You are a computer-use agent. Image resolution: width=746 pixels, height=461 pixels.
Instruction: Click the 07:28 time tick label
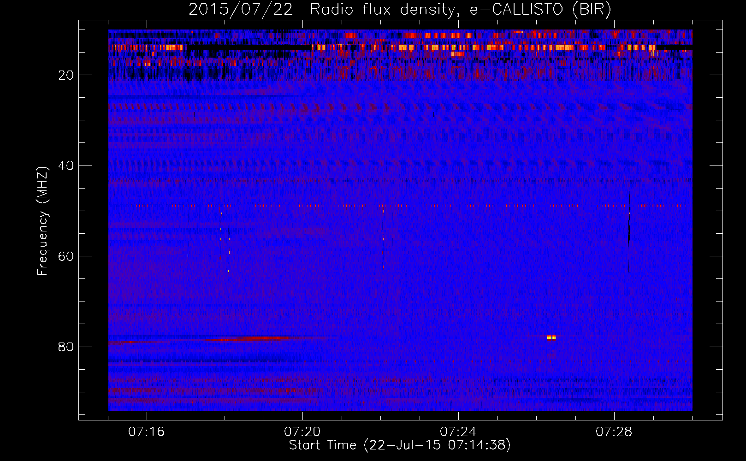614,432
